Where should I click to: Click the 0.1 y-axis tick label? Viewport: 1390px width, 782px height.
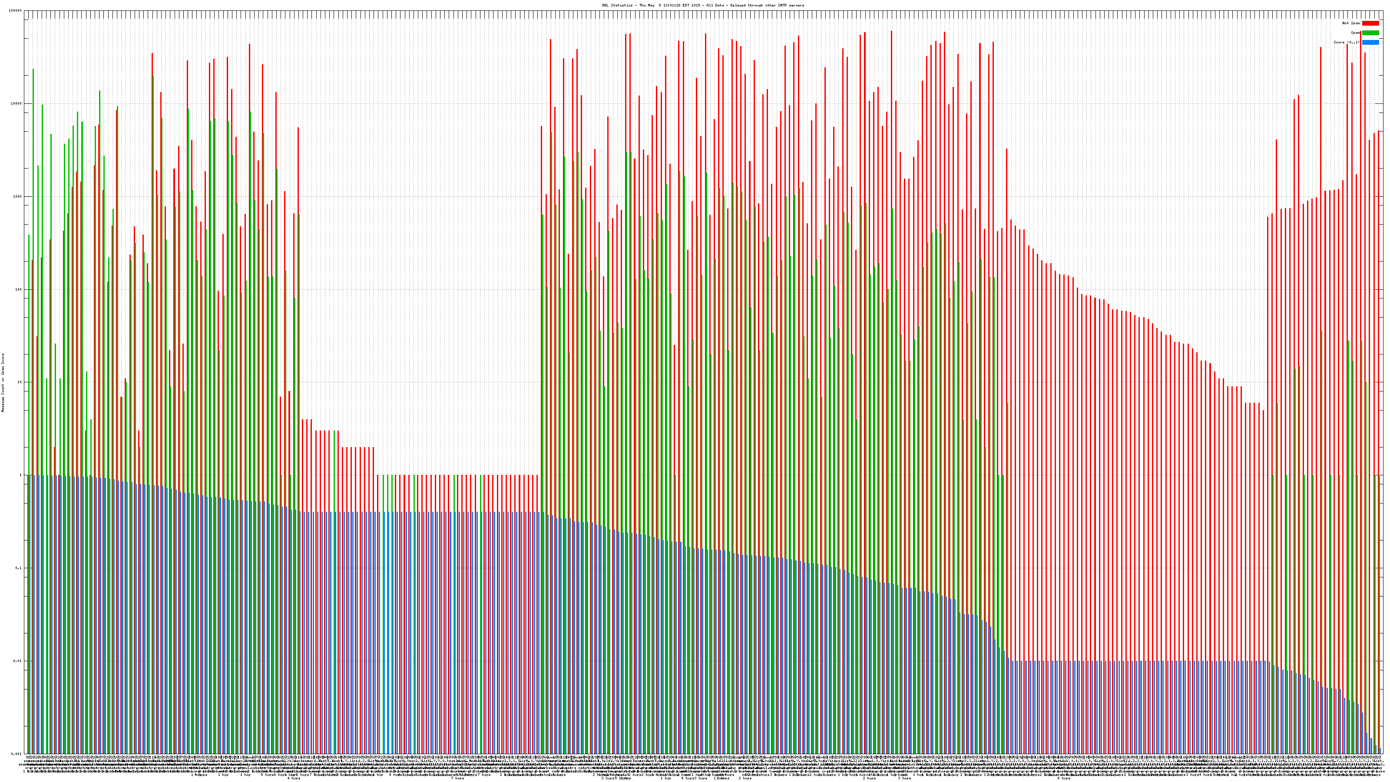[x=18, y=568]
